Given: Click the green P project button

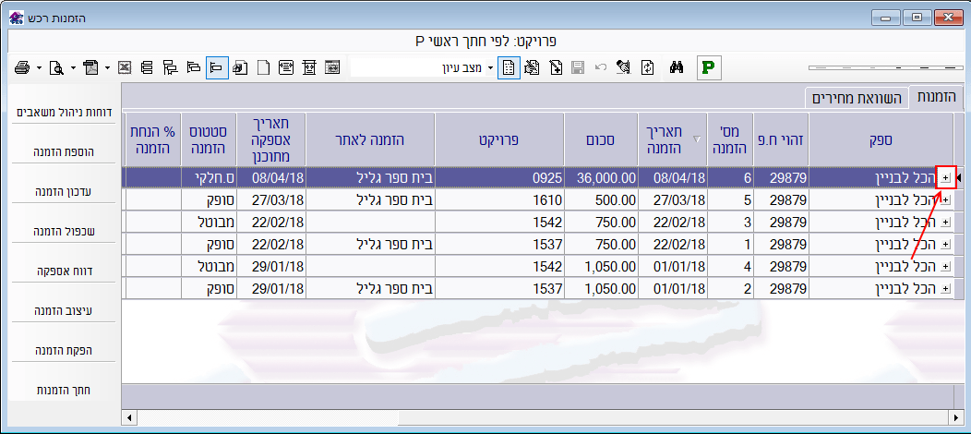Looking at the screenshot, I should point(708,67).
